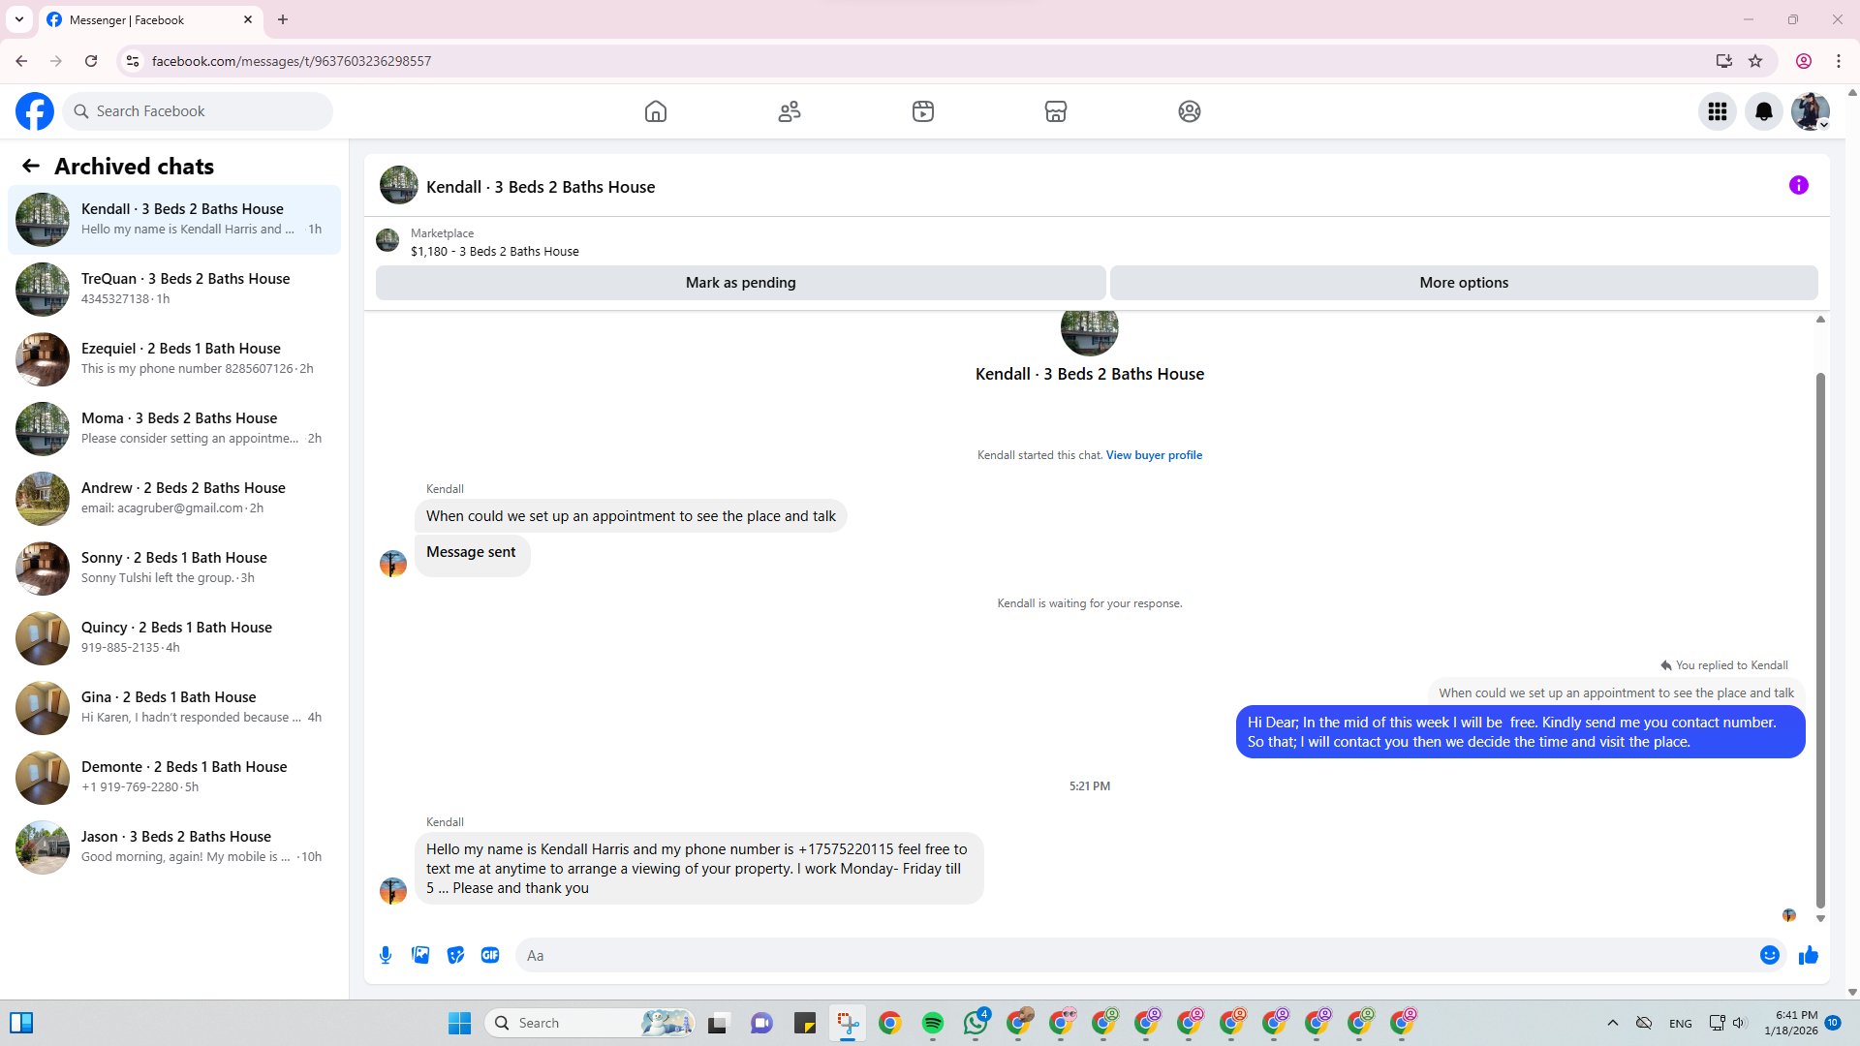Switch to the Facebook Home tab
This screenshot has height=1046, width=1860.
(655, 111)
